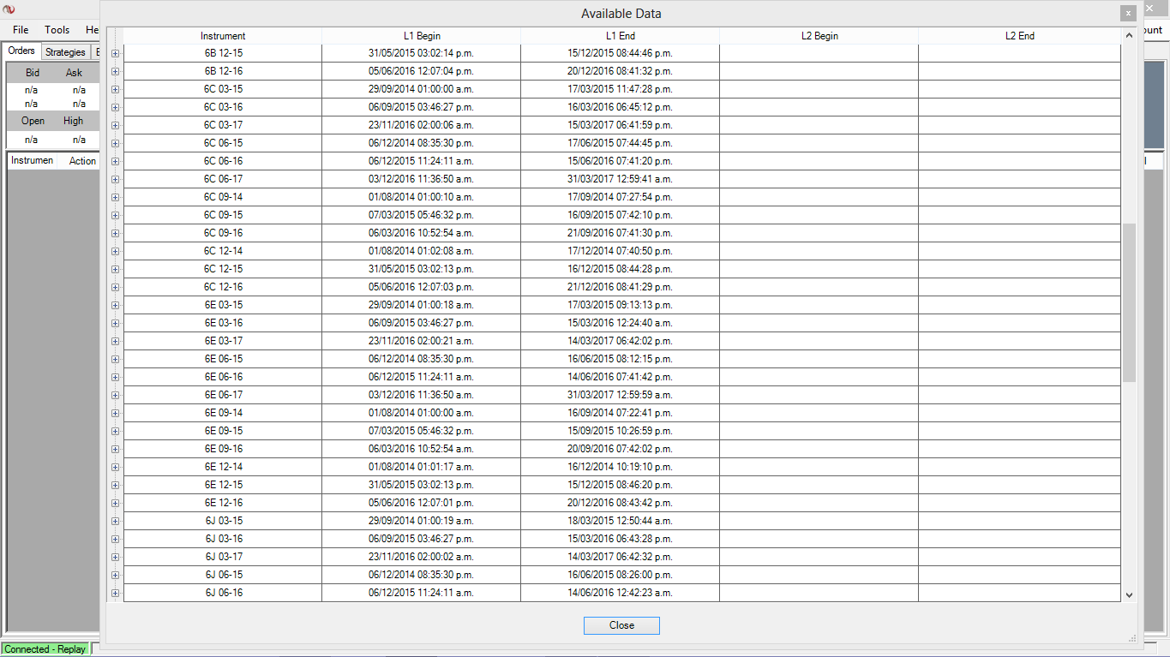Screen dimensions: 1170x657
Task: Expand the 6C 06-17 instrument row
Action: (x=115, y=179)
